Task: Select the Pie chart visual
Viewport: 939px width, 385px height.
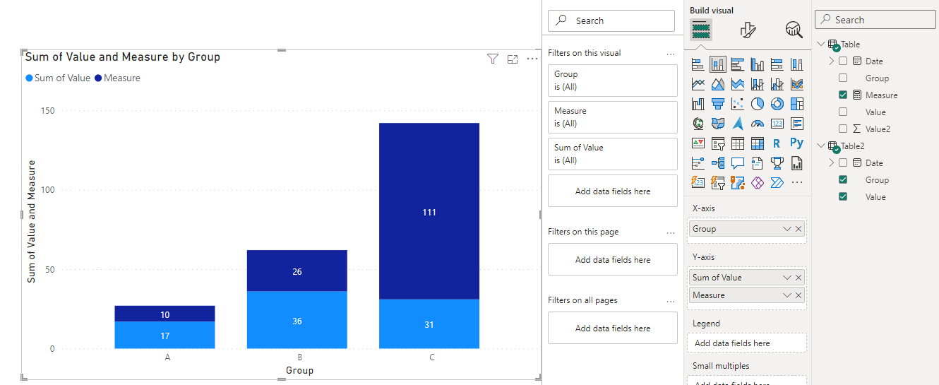Action: [758, 104]
